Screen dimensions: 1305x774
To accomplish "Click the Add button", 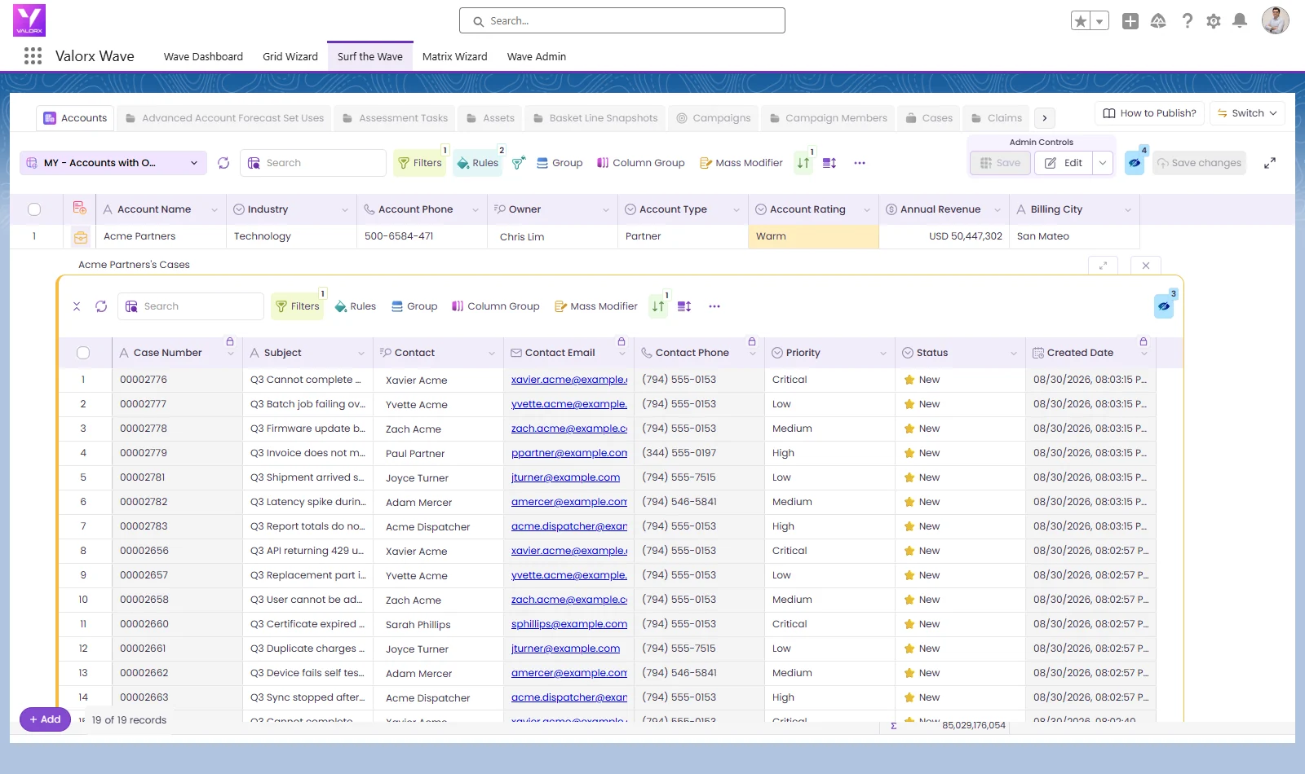I will pos(45,719).
